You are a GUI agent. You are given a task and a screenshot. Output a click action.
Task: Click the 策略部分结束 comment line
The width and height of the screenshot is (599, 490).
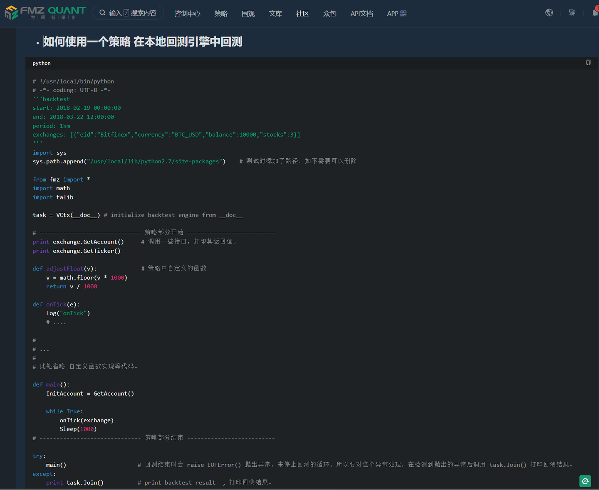(x=153, y=438)
